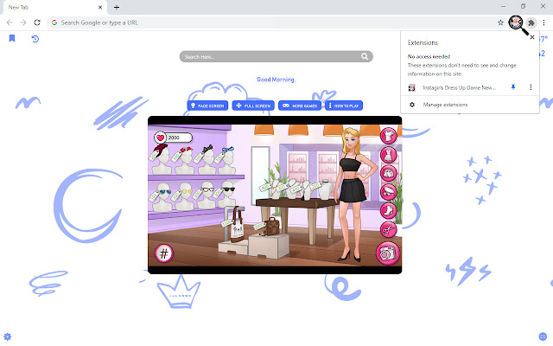Go forward with the arrow button
This screenshot has width=553, height=346.
23,22
